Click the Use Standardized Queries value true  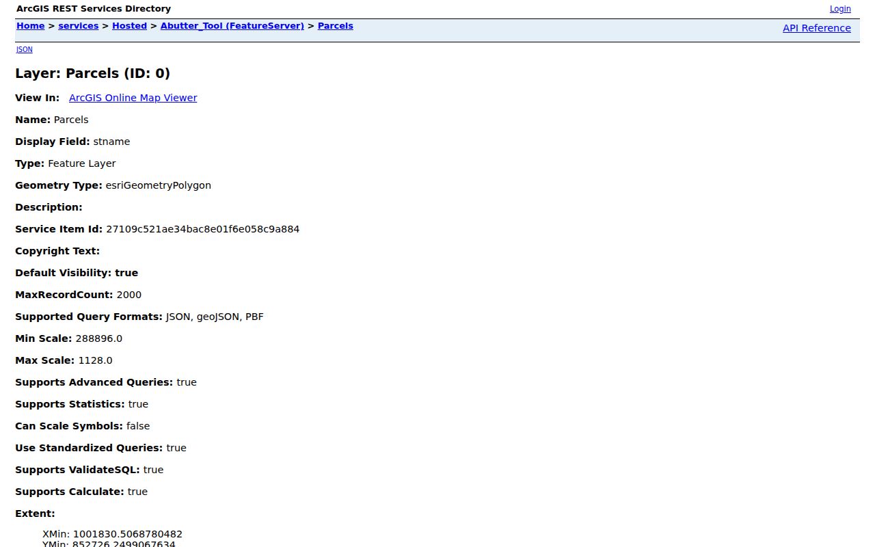tap(176, 448)
